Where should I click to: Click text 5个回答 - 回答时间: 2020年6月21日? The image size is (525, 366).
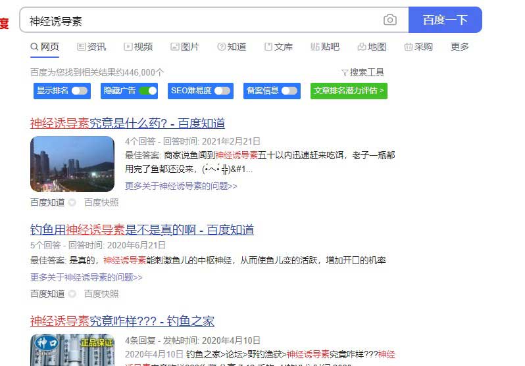tap(98, 245)
